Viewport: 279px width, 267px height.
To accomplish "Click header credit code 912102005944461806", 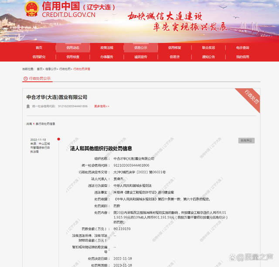I will tap(73, 106).
